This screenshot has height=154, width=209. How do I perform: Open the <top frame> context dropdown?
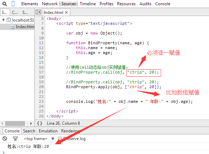[39, 139]
